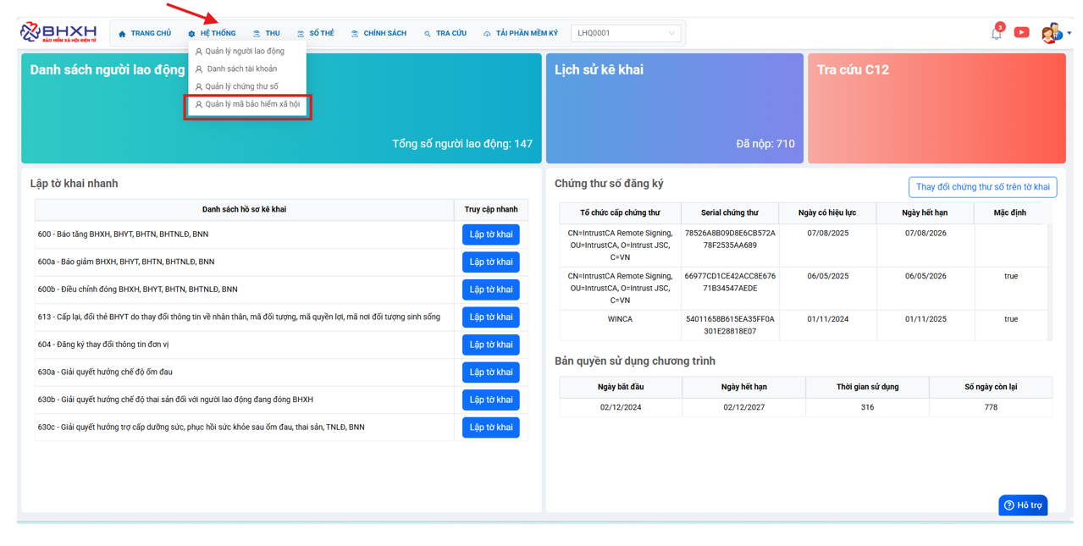Image resolution: width=1083 pixels, height=546 pixels.
Task: Click the search icon beside Tra cứu
Action: tap(428, 34)
